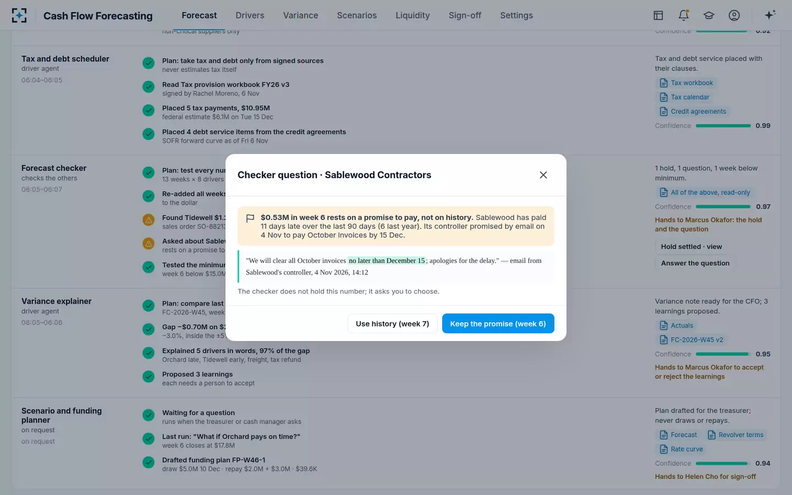The width and height of the screenshot is (792, 495).
Task: Click the green check beside Explained 5 drivers
Action: (x=148, y=353)
